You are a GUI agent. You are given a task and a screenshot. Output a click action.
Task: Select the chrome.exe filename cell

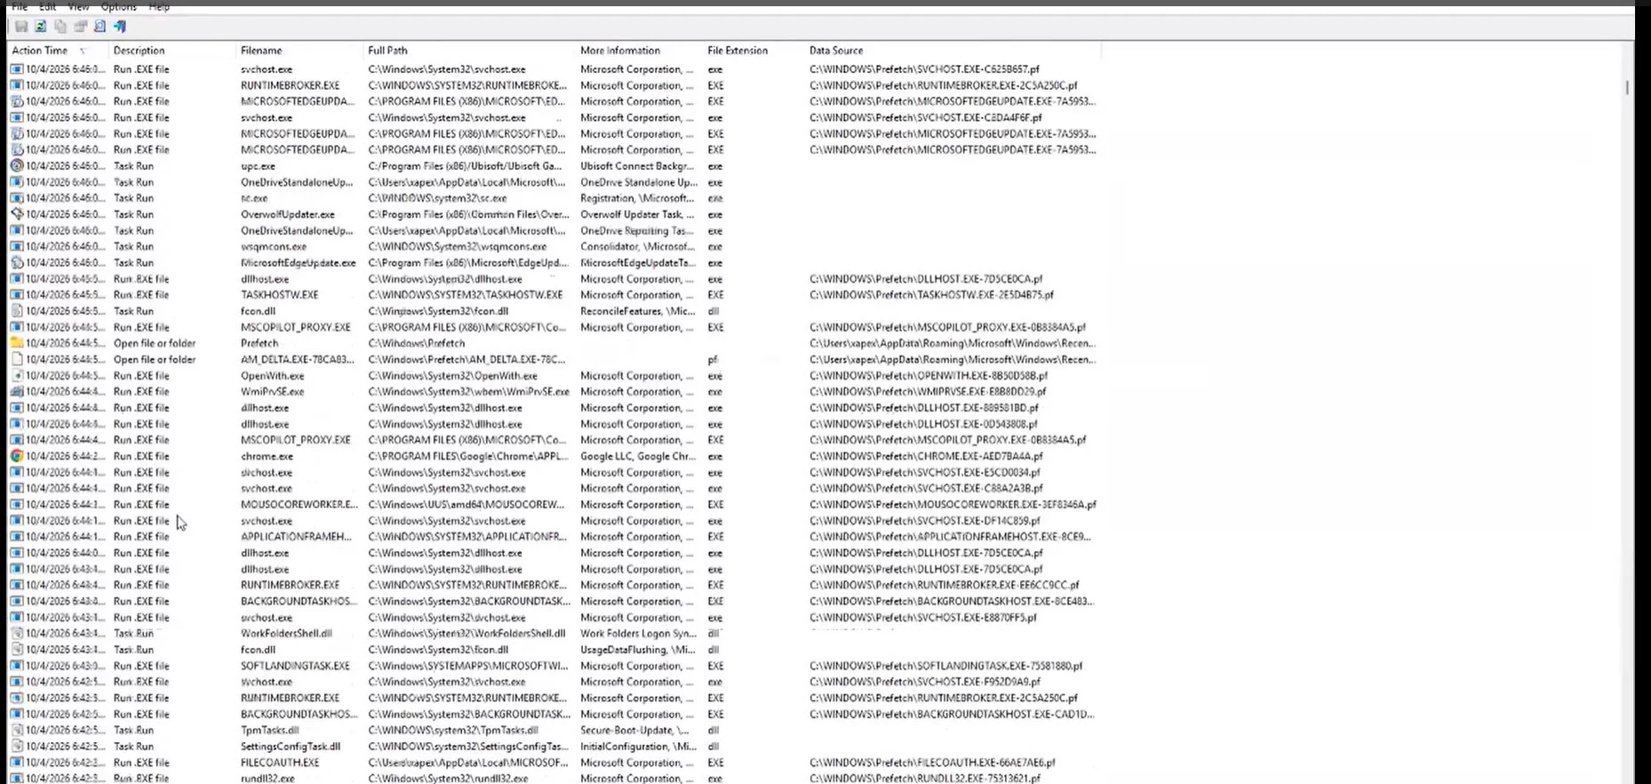point(267,456)
